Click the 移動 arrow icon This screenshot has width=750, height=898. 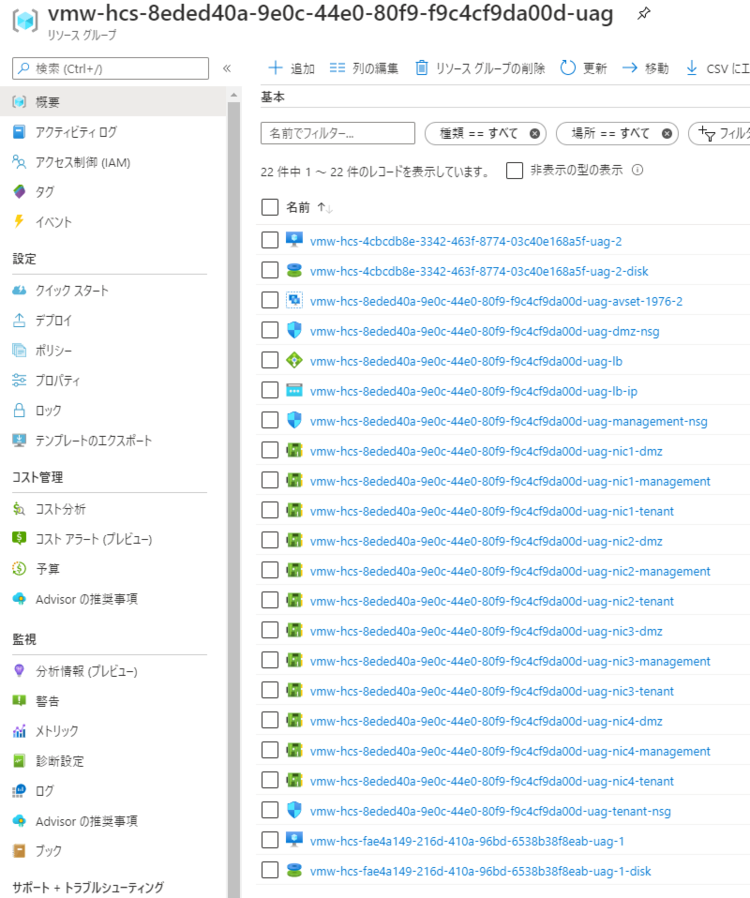click(630, 68)
